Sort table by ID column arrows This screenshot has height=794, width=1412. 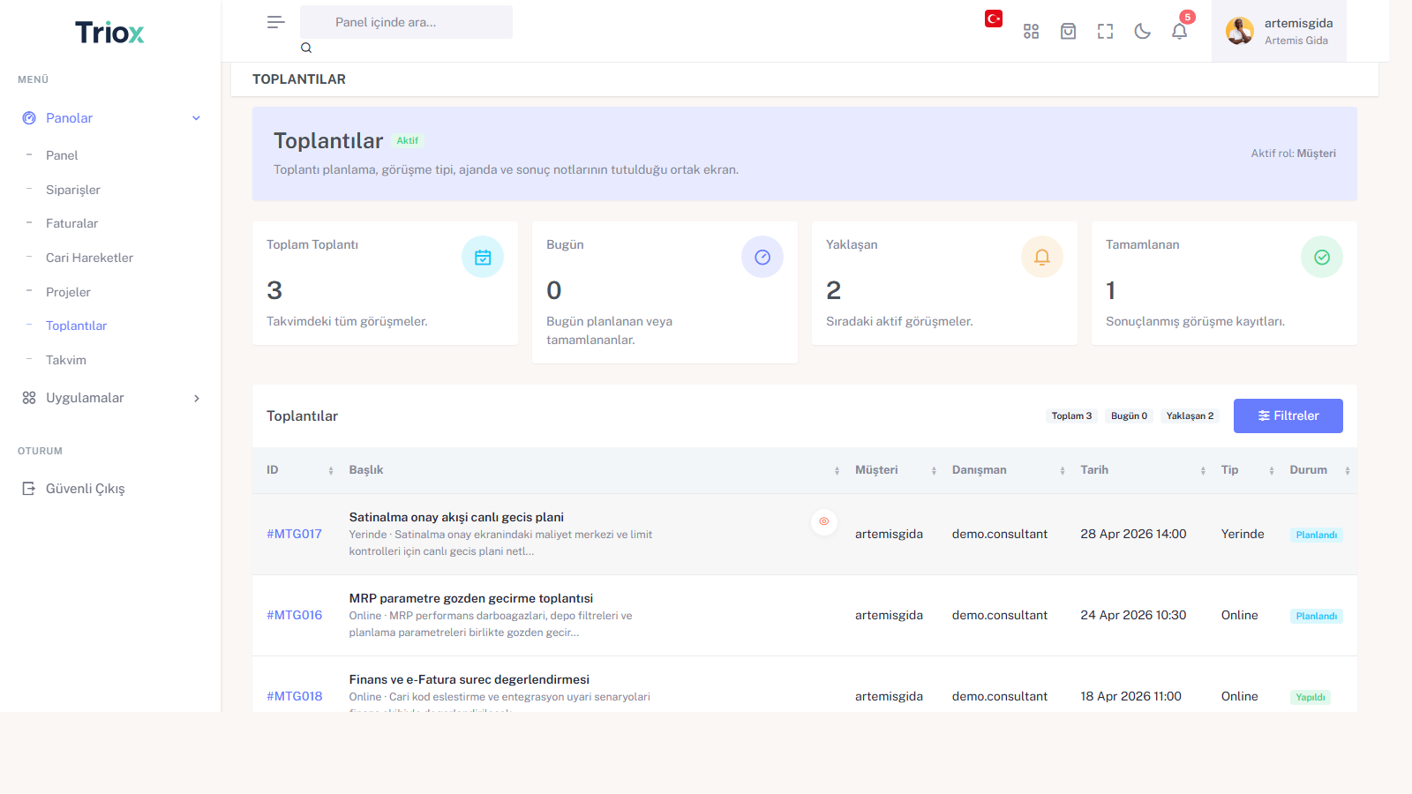[x=331, y=471]
